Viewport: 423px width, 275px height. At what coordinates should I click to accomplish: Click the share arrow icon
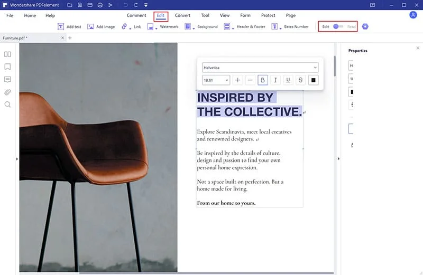click(110, 5)
